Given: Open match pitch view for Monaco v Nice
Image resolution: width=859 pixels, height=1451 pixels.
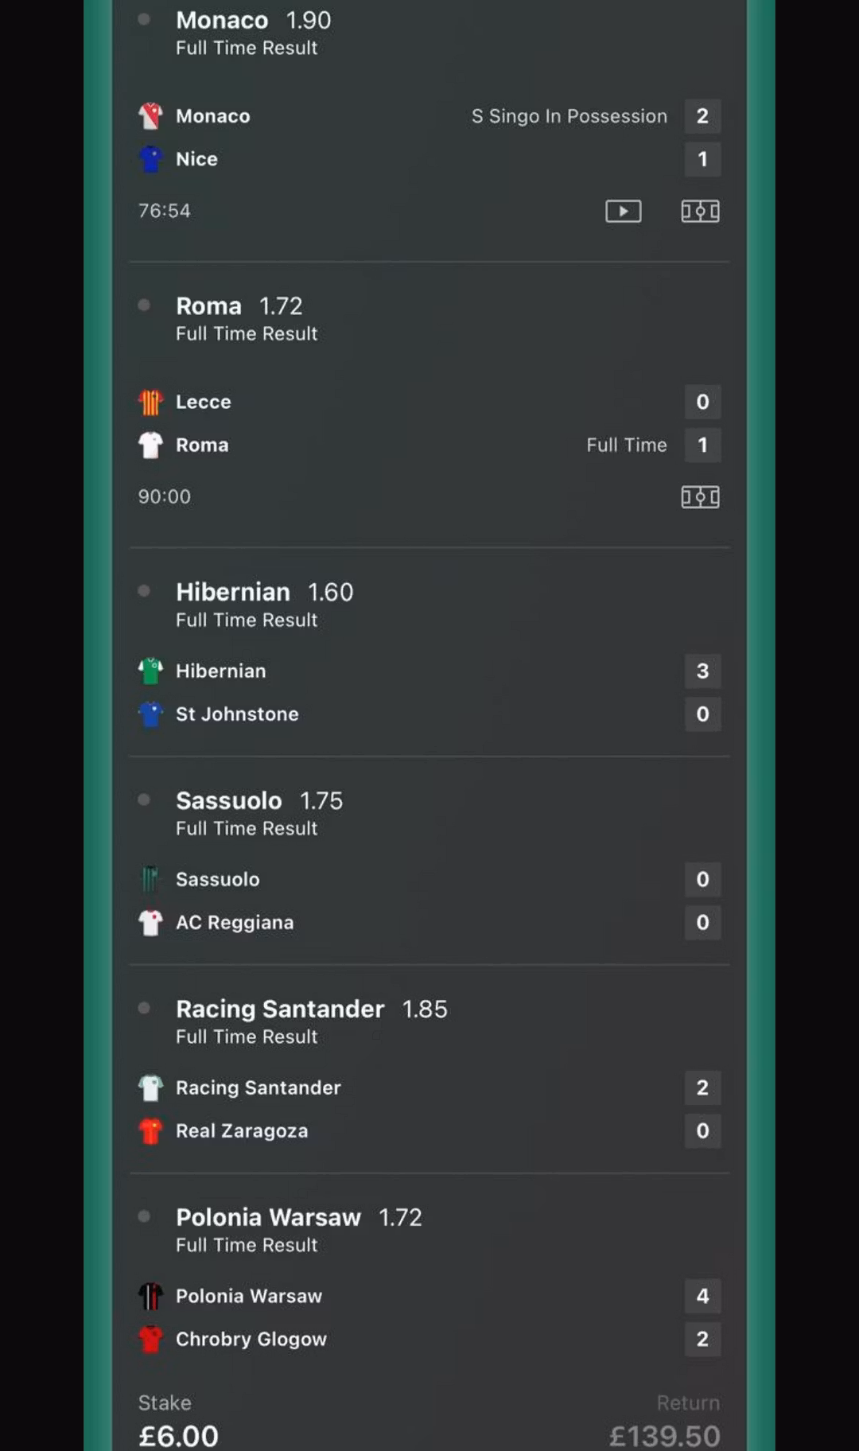Looking at the screenshot, I should [x=700, y=211].
